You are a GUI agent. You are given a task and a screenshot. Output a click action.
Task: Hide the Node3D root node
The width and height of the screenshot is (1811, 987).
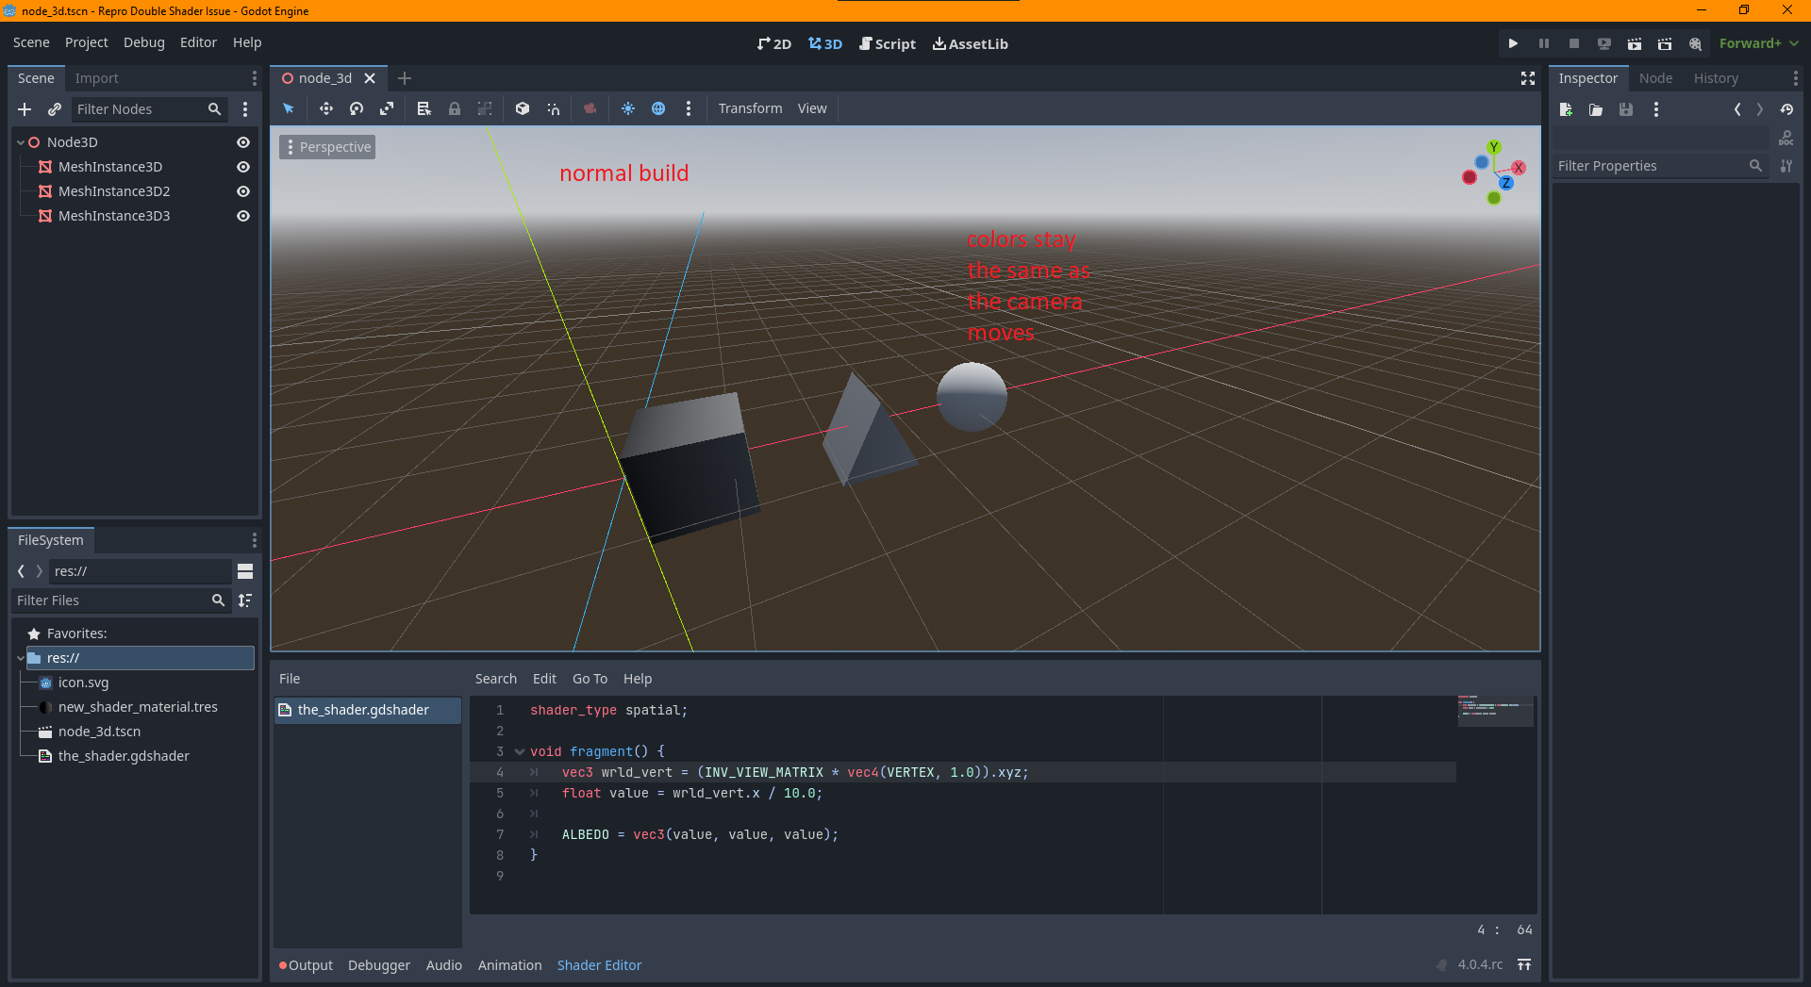point(242,141)
